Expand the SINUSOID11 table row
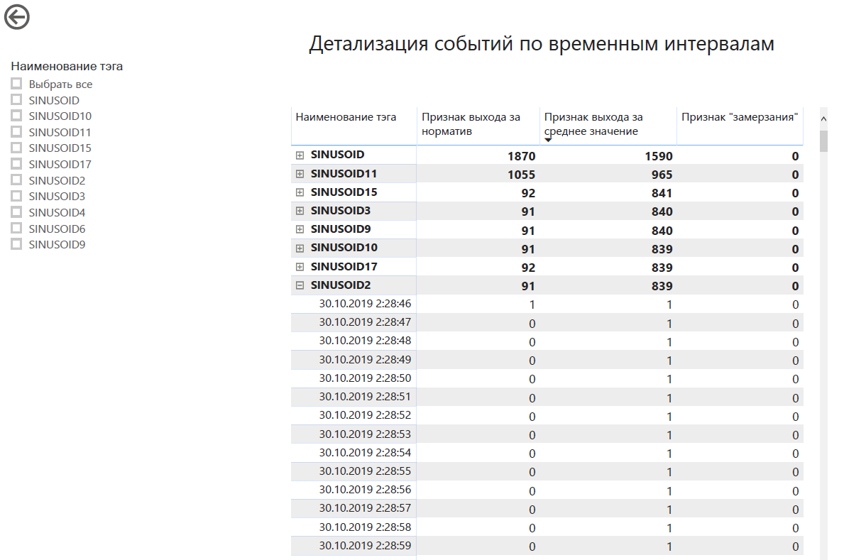Image resolution: width=866 pixels, height=560 pixels. point(300,173)
